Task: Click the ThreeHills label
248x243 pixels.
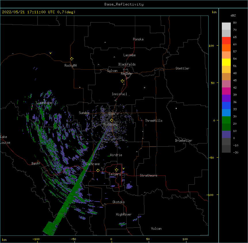Action: 154,121
